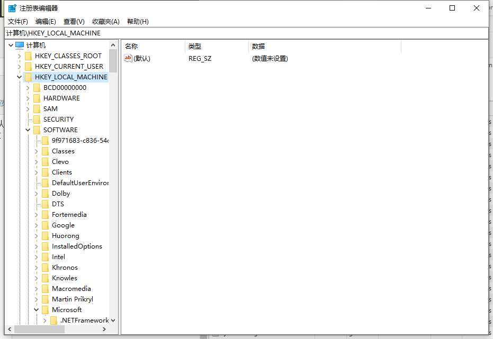Expand the BCD00000000 key
Image resolution: width=493 pixels, height=339 pixels.
[28, 87]
